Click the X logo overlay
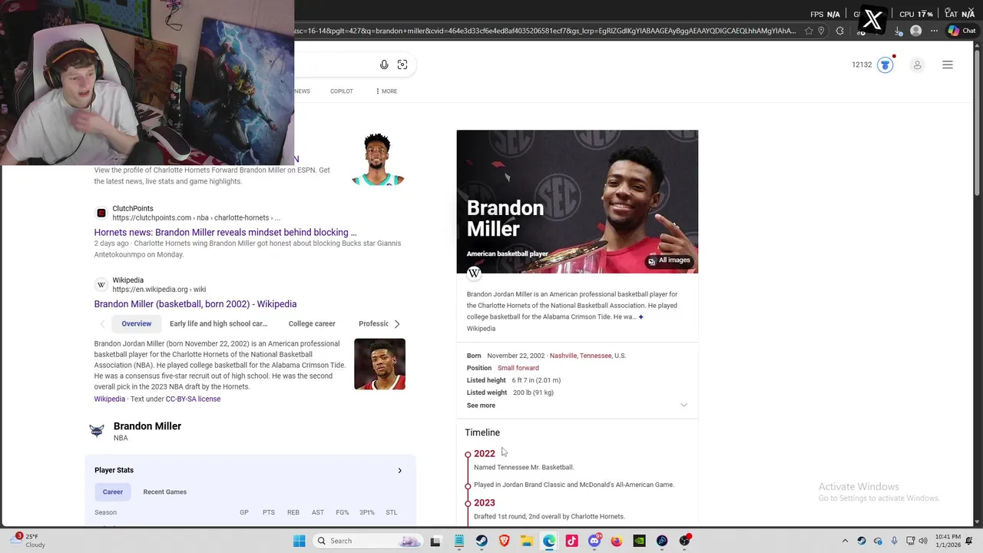983x553 pixels. (872, 20)
